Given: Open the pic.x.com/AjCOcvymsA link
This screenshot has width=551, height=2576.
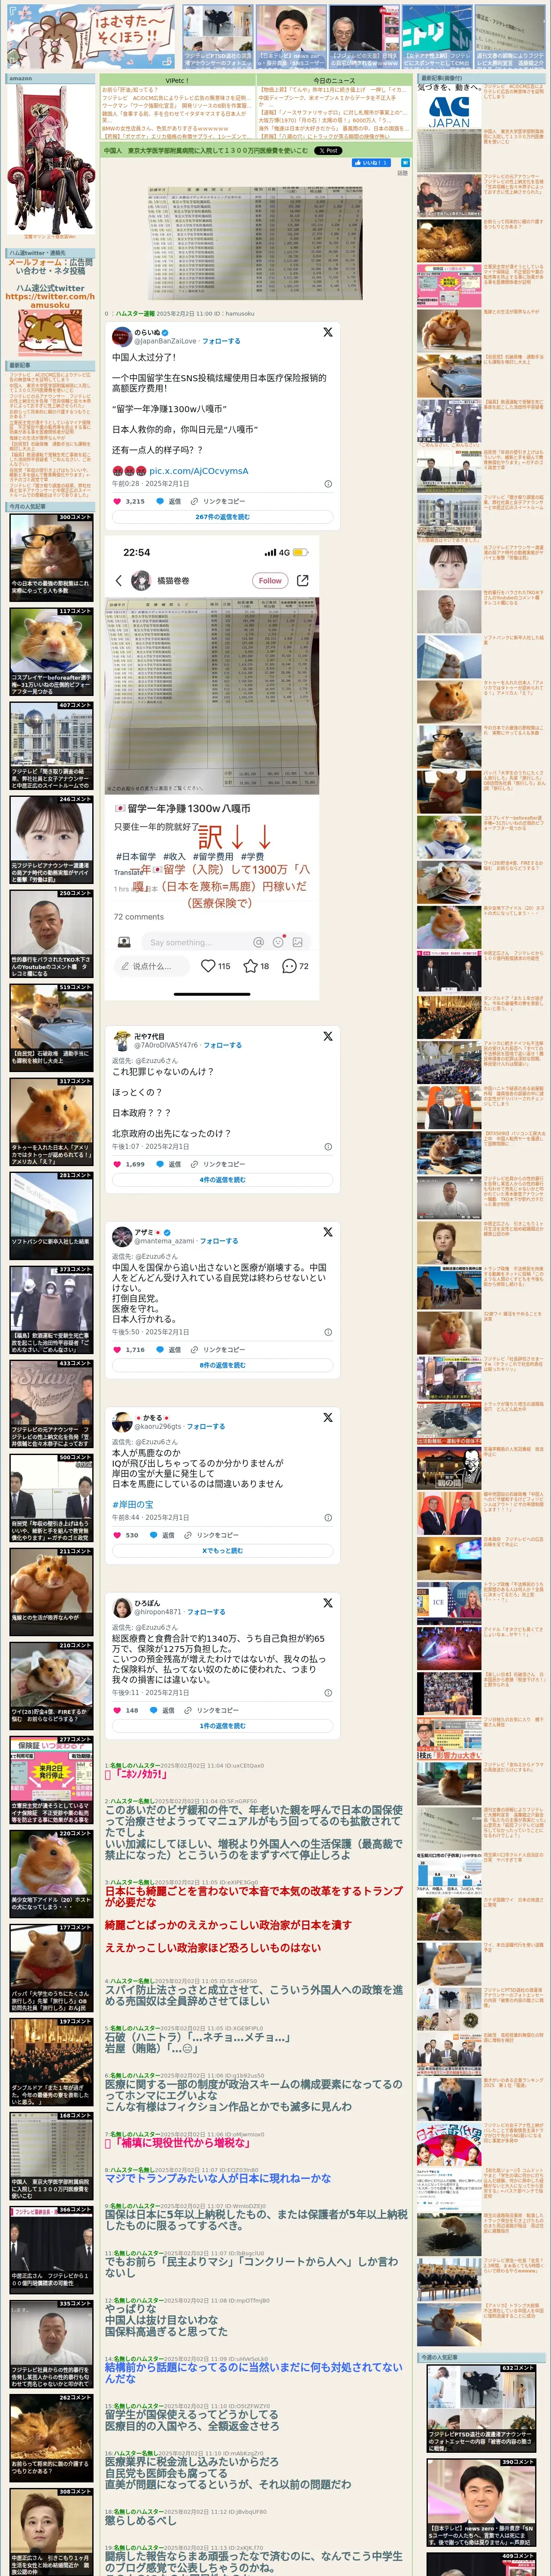Looking at the screenshot, I should click(199, 471).
